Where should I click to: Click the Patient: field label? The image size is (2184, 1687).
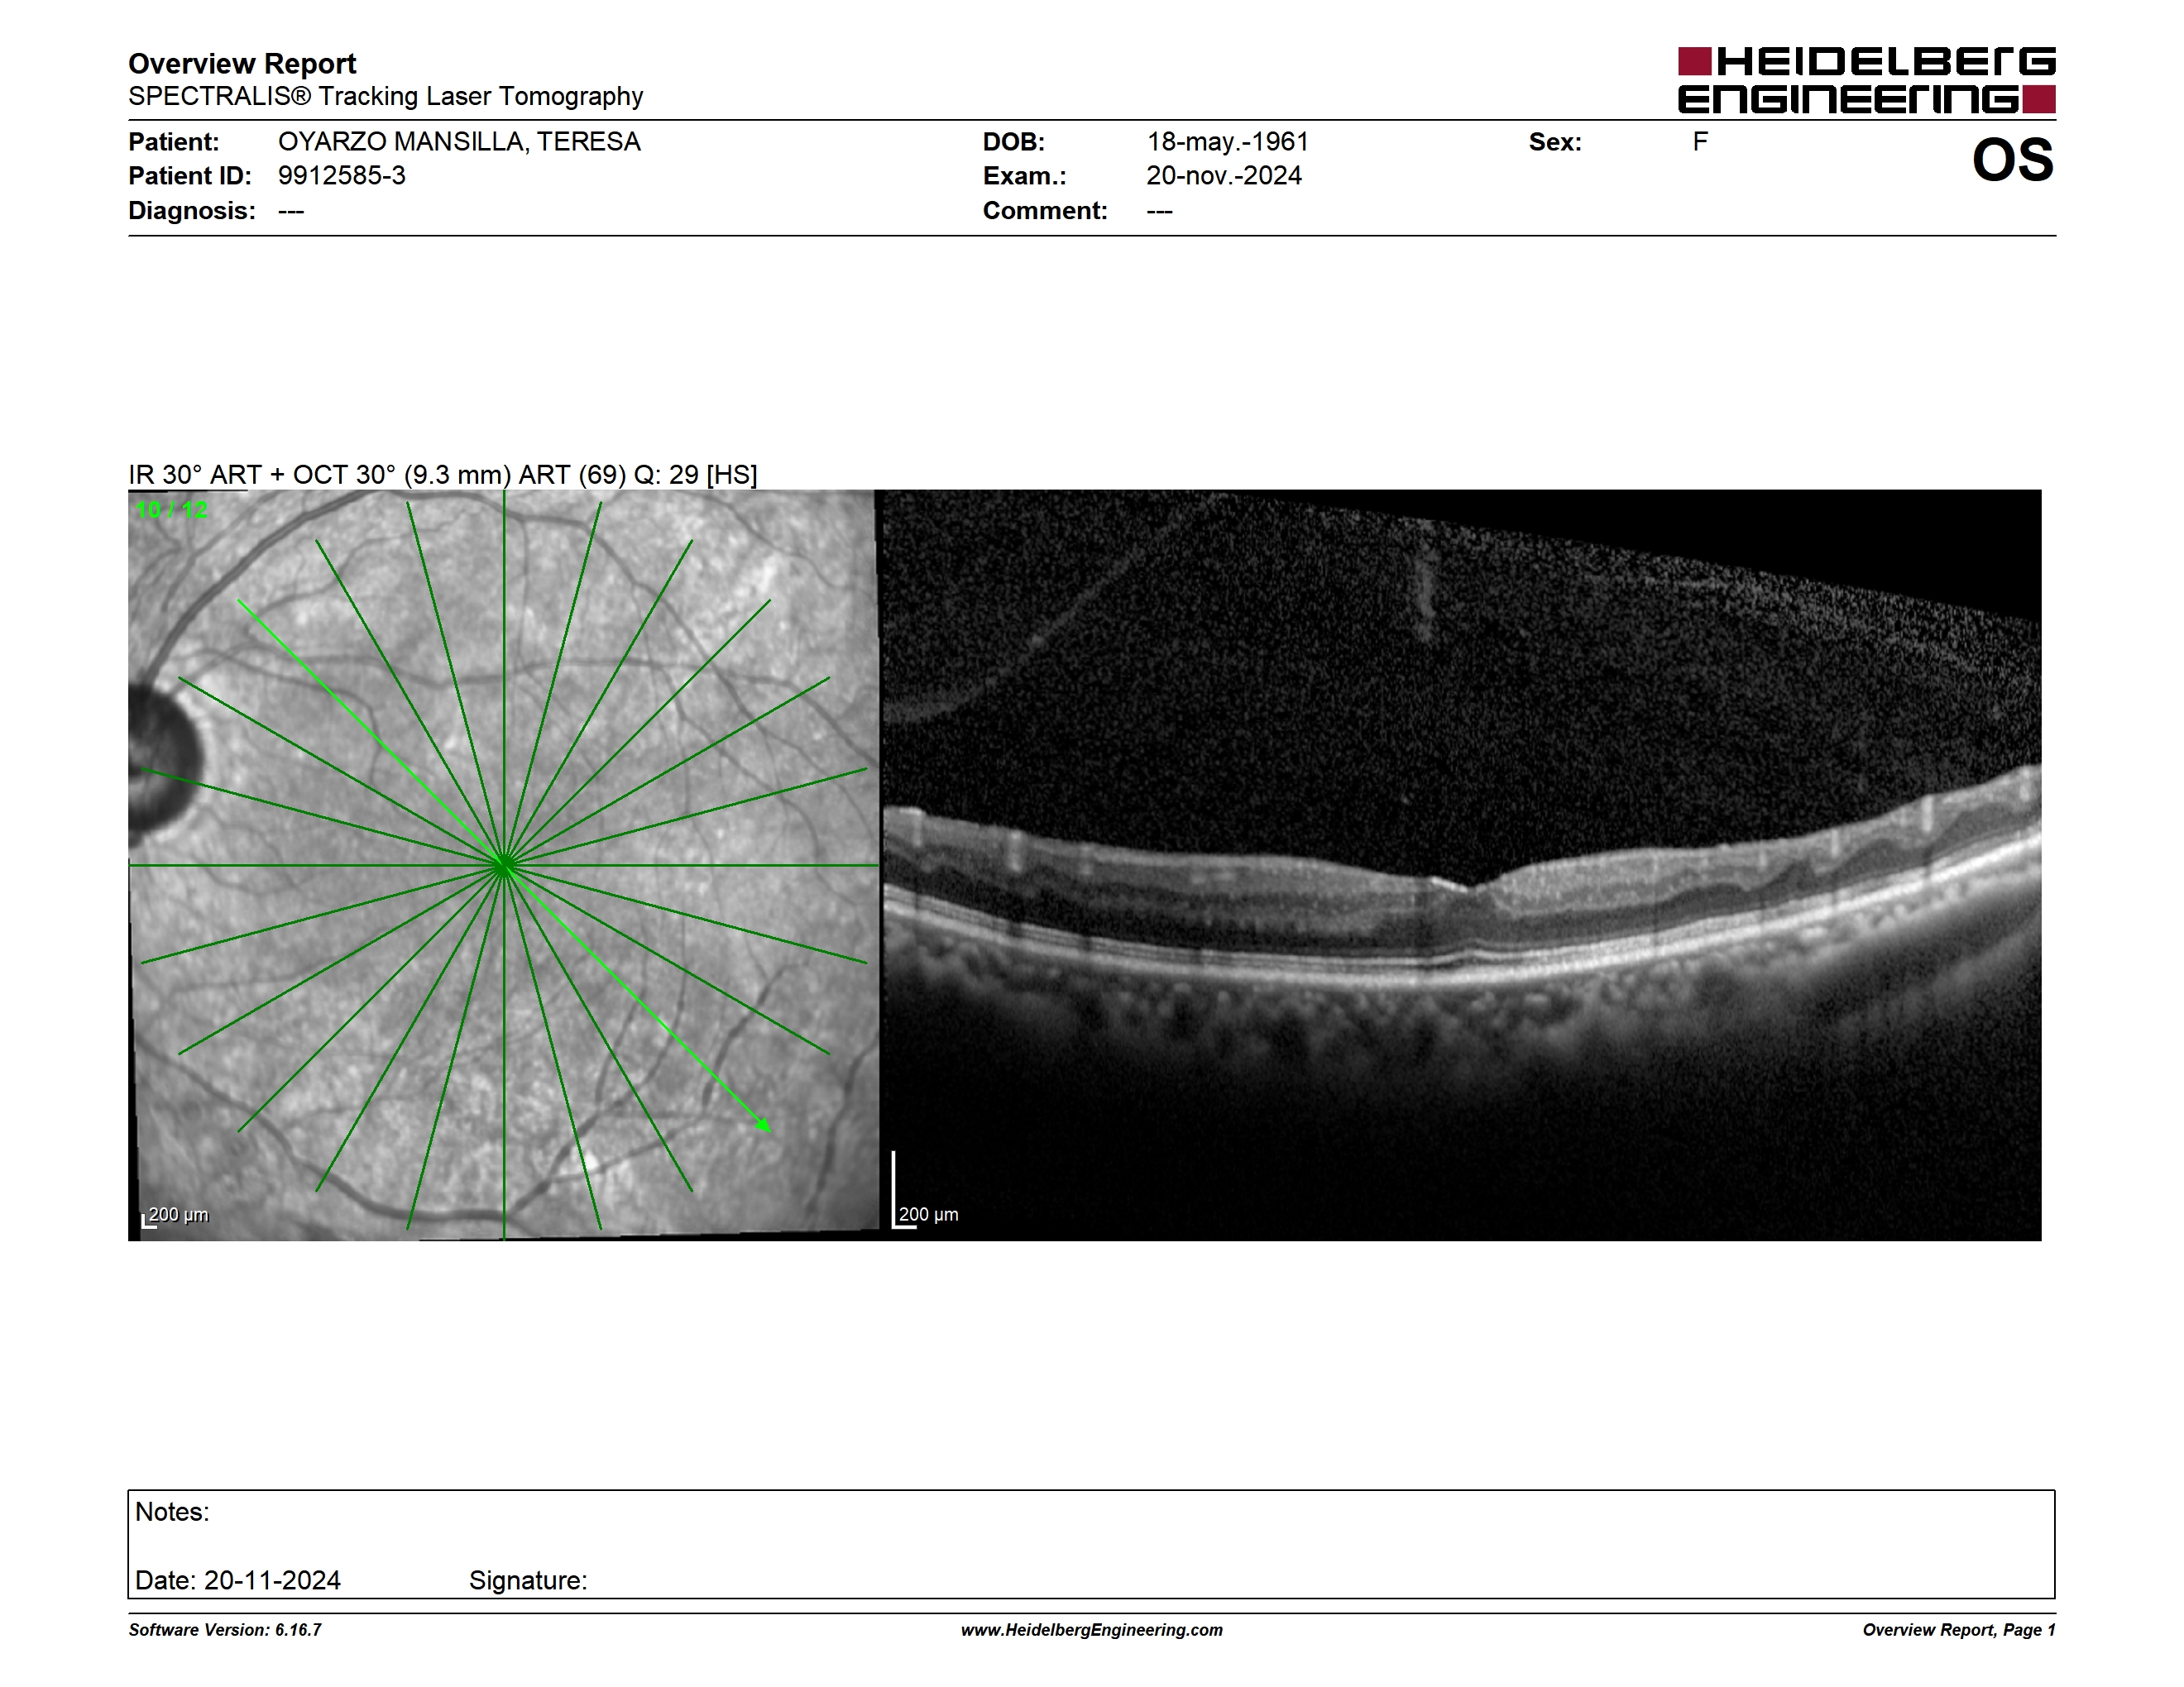click(x=174, y=142)
